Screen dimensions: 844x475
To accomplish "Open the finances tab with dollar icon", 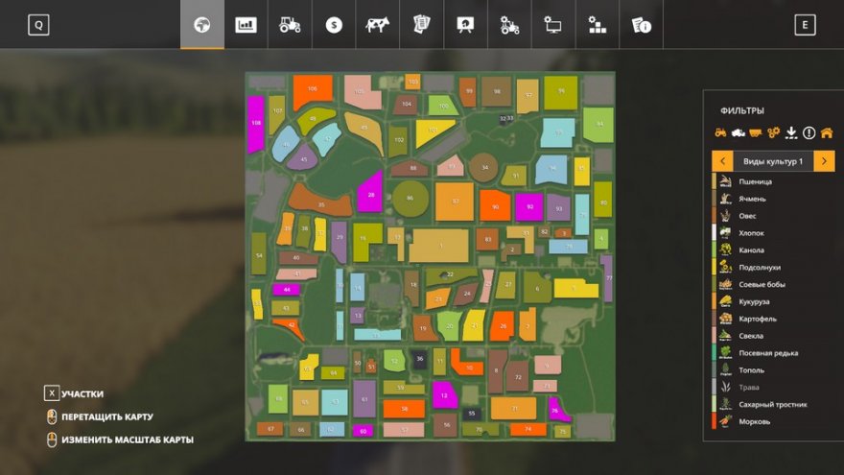I will click(333, 25).
